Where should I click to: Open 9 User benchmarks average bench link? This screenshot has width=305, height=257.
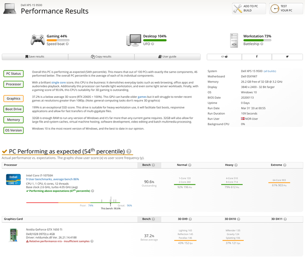click(52, 179)
